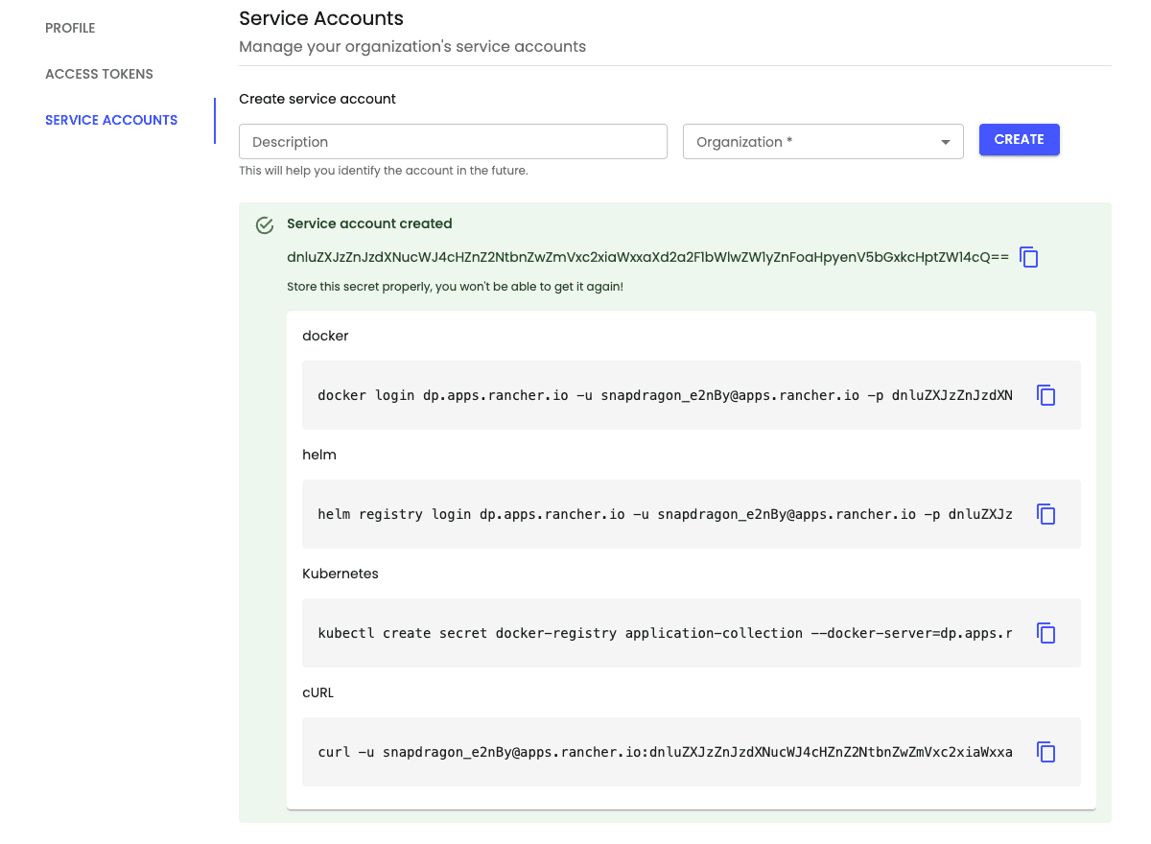
Task: Select the Service Accounts sidebar entry
Action: coord(111,120)
